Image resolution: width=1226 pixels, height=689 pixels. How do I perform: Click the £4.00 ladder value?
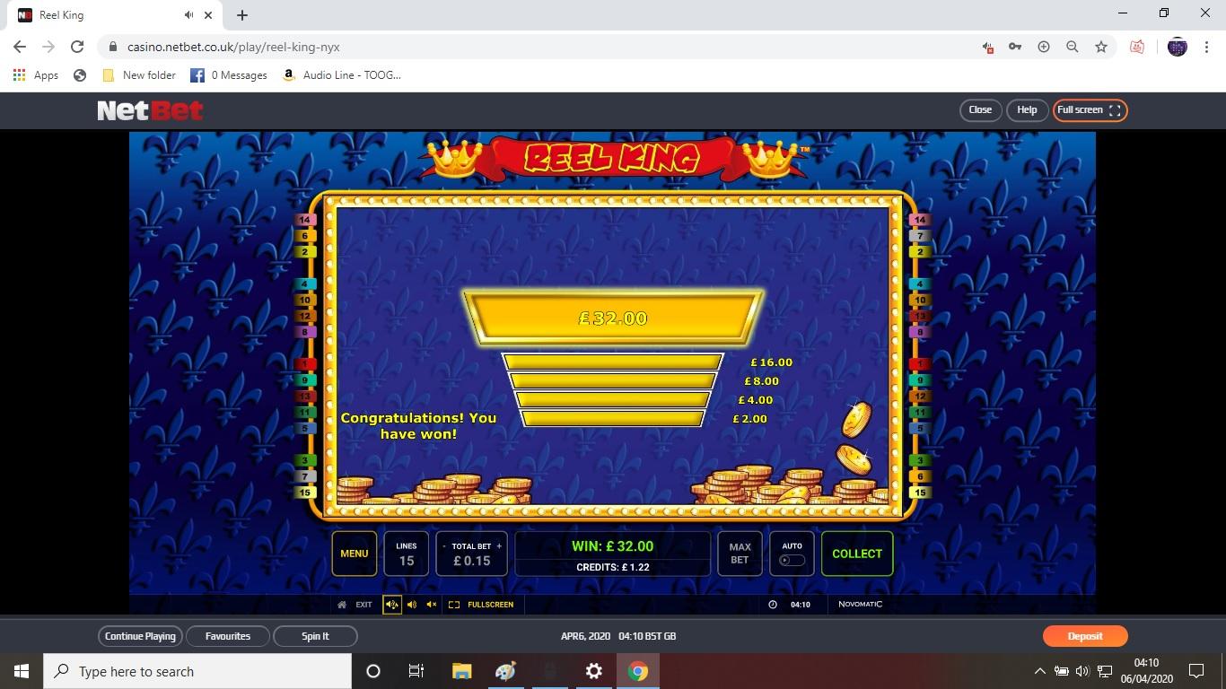click(x=756, y=400)
